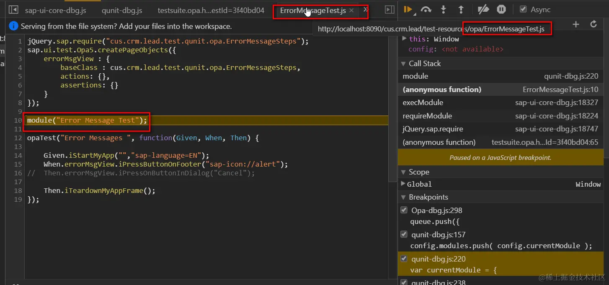Step into next function call
Image resolution: width=609 pixels, height=285 pixels.
point(444,10)
